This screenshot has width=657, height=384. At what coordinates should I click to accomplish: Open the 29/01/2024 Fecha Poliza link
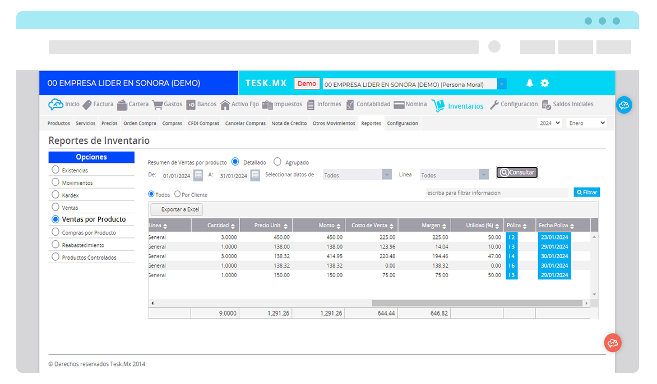(554, 246)
